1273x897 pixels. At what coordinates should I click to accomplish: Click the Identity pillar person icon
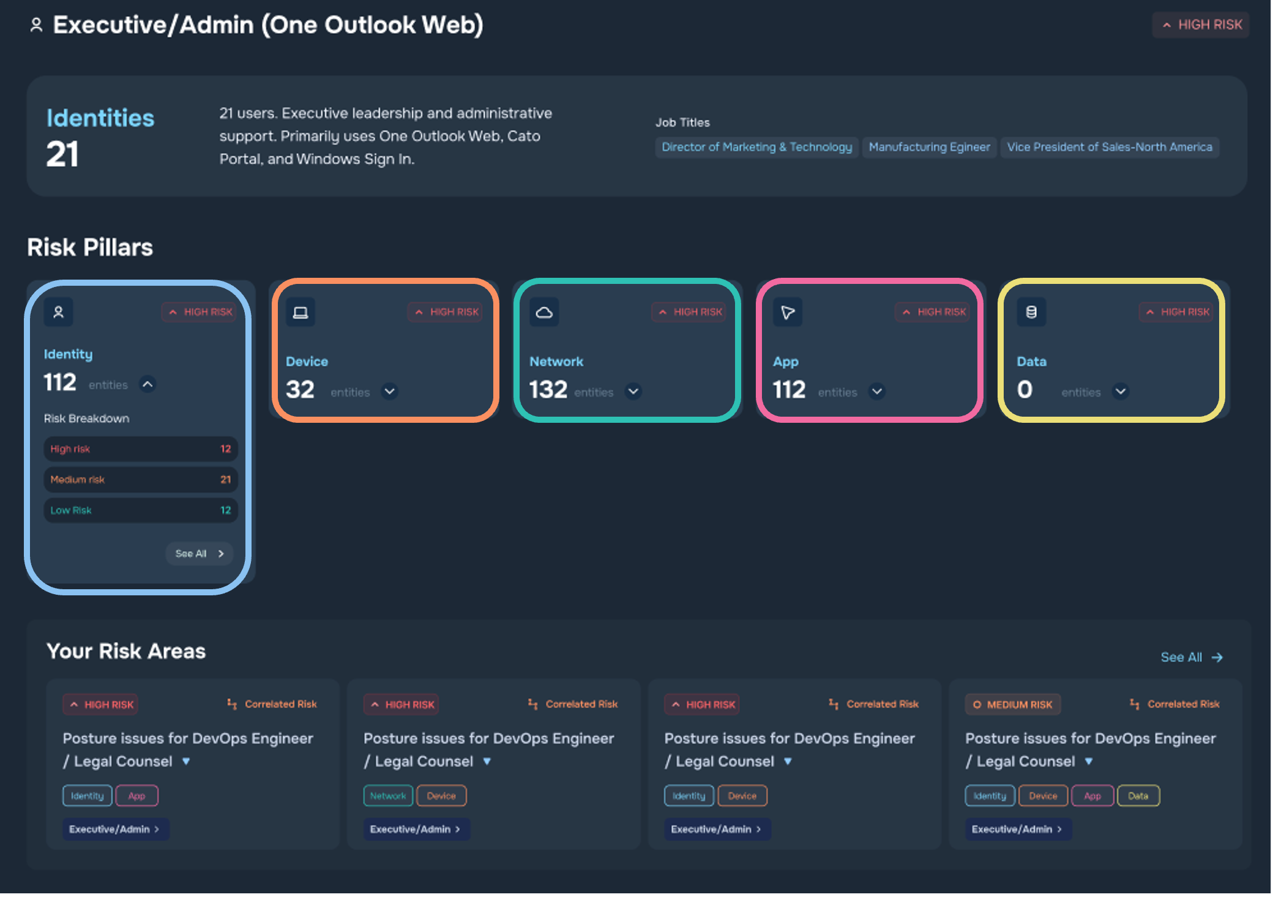[x=59, y=312]
